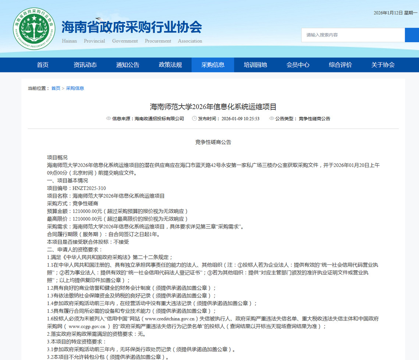
Task: Click the 首页 breadcrumb link
Action: [56, 88]
